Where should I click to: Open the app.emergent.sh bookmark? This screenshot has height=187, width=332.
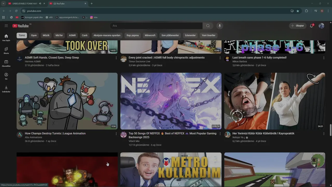coord(67,17)
